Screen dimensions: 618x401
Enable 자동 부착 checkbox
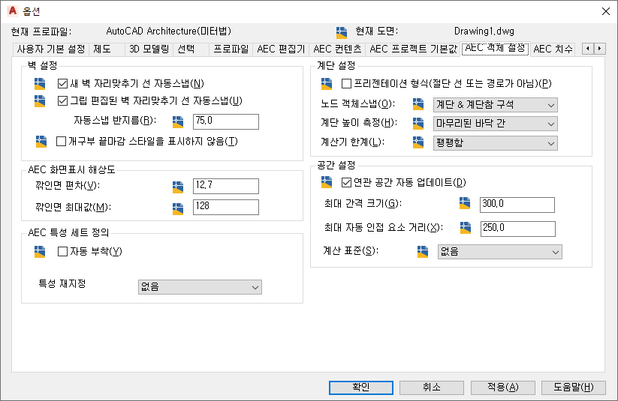[x=62, y=251]
